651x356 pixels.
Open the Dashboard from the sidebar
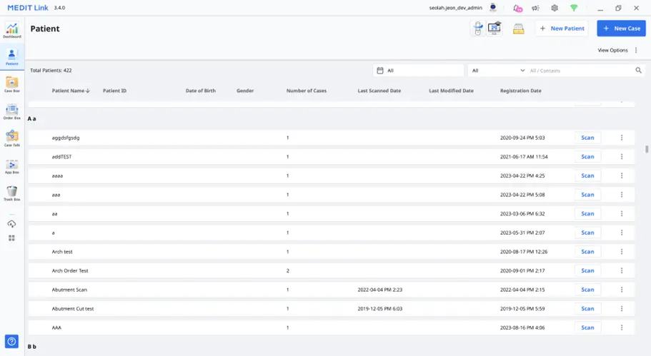point(12,30)
